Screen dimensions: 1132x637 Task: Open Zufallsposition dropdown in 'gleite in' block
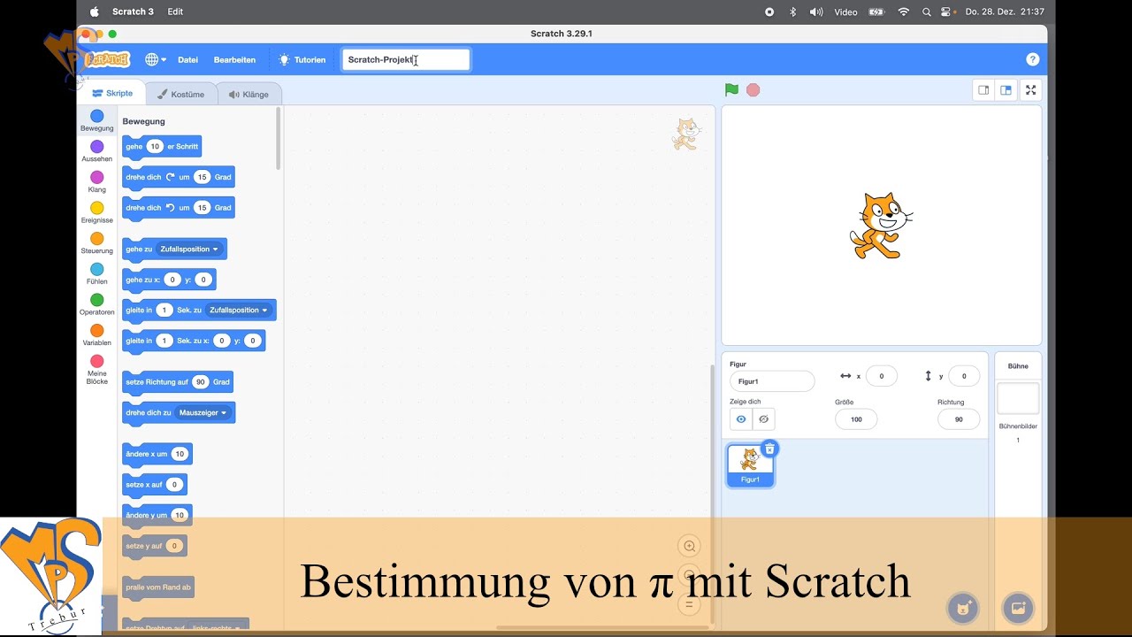click(x=239, y=310)
